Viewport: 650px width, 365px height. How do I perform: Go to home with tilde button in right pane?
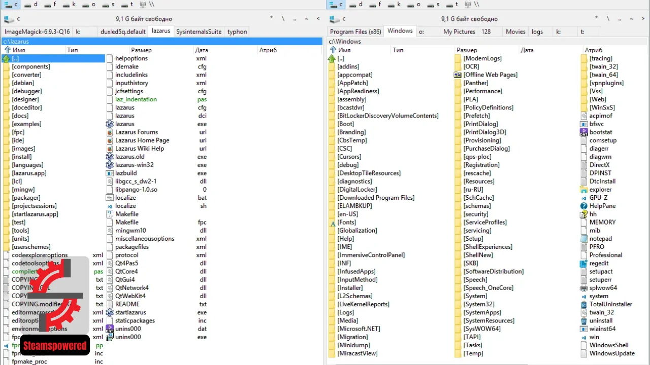pos(631,19)
